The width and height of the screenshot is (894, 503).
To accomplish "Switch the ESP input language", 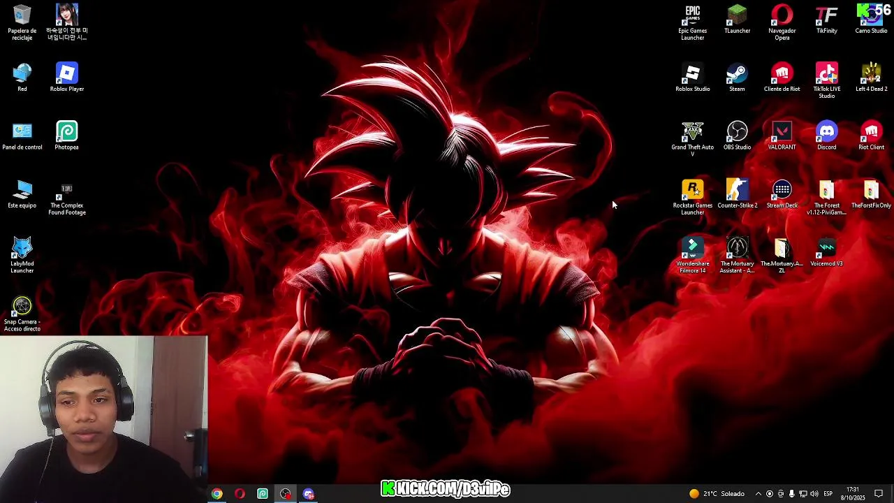I will pos(828,494).
